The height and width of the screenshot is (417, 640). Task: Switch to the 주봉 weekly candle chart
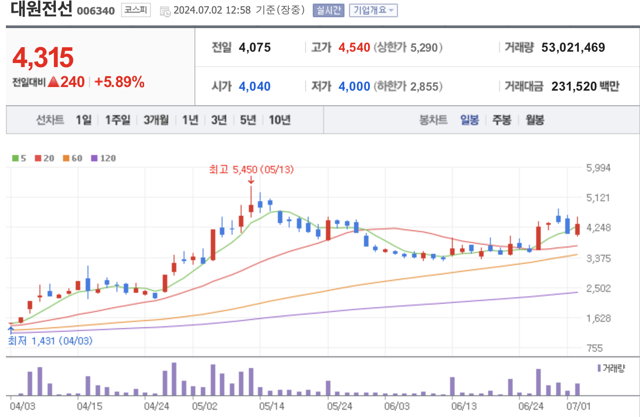pyautogui.click(x=502, y=120)
